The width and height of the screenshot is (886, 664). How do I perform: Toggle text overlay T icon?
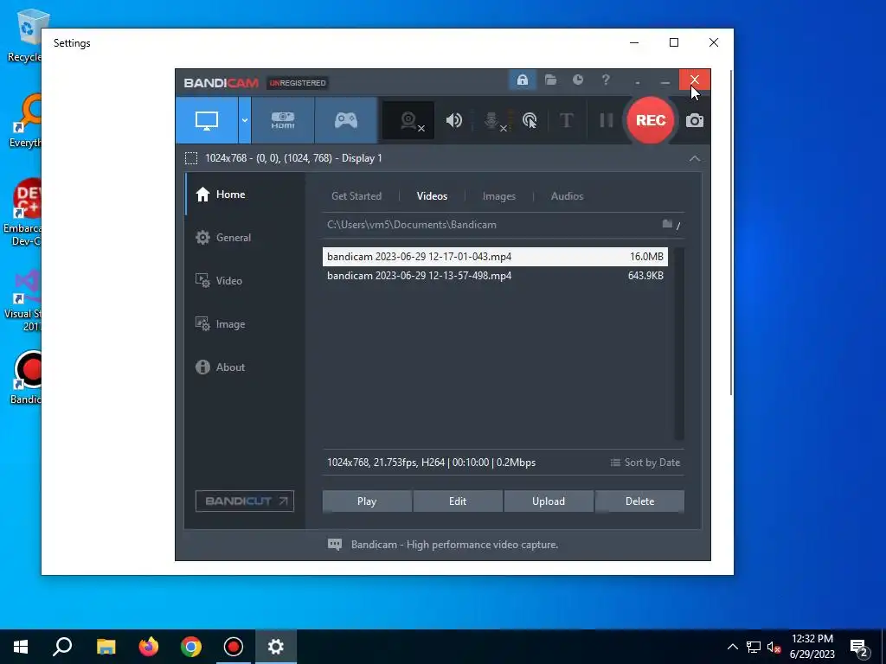(566, 120)
